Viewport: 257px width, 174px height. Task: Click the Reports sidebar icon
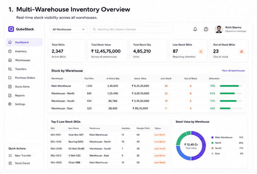click(10, 95)
